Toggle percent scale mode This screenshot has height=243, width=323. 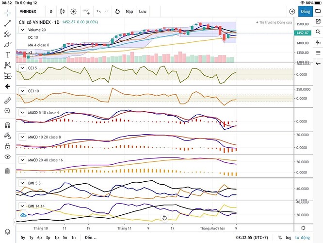[280, 238]
